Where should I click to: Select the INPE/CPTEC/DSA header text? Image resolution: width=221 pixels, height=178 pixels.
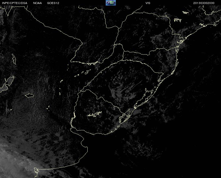[x=15, y=3]
